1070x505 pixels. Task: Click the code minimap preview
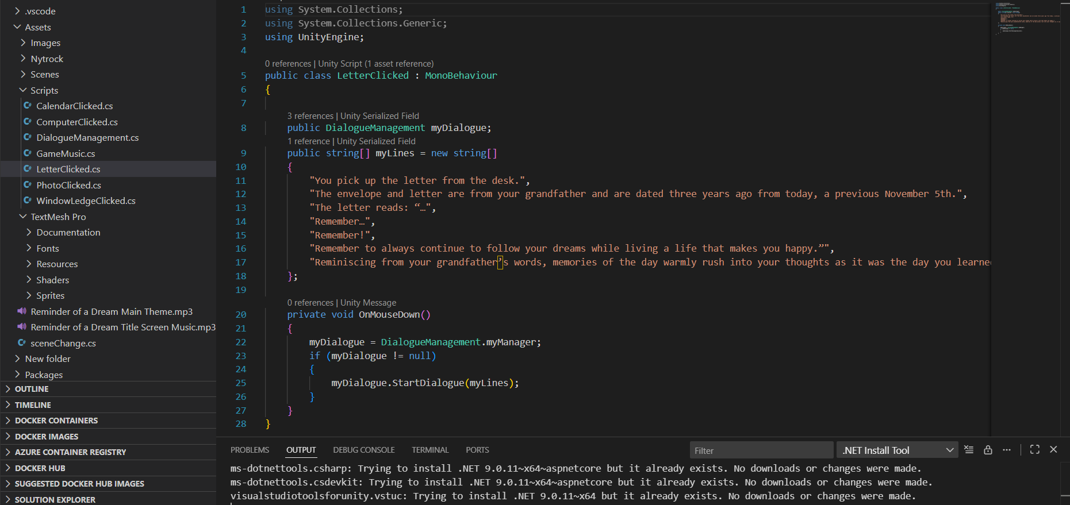tap(1027, 18)
